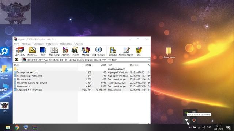This screenshot has height=131, width=234.
Task: Click the Добавить (Add) toolbar icon
Action: pyautogui.click(x=20, y=51)
